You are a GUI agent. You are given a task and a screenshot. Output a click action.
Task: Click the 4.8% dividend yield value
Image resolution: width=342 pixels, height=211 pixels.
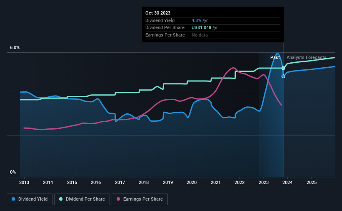(x=196, y=20)
